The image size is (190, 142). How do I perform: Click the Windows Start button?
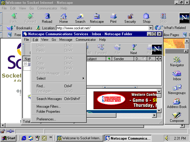click(8, 138)
